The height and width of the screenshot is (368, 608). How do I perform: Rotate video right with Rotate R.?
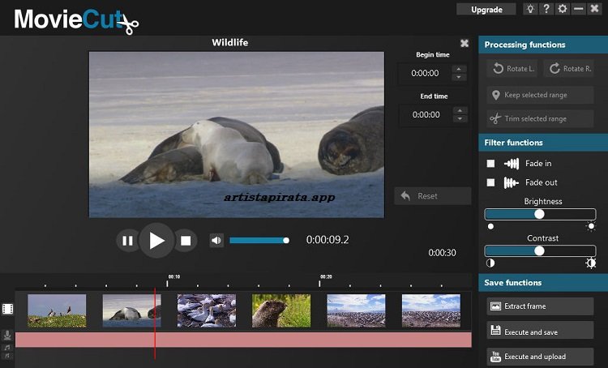point(569,69)
